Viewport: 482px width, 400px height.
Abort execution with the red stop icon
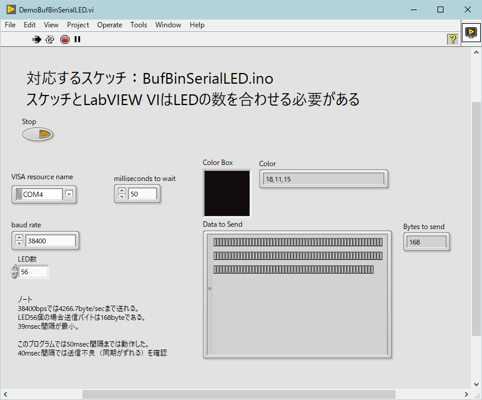(65, 39)
